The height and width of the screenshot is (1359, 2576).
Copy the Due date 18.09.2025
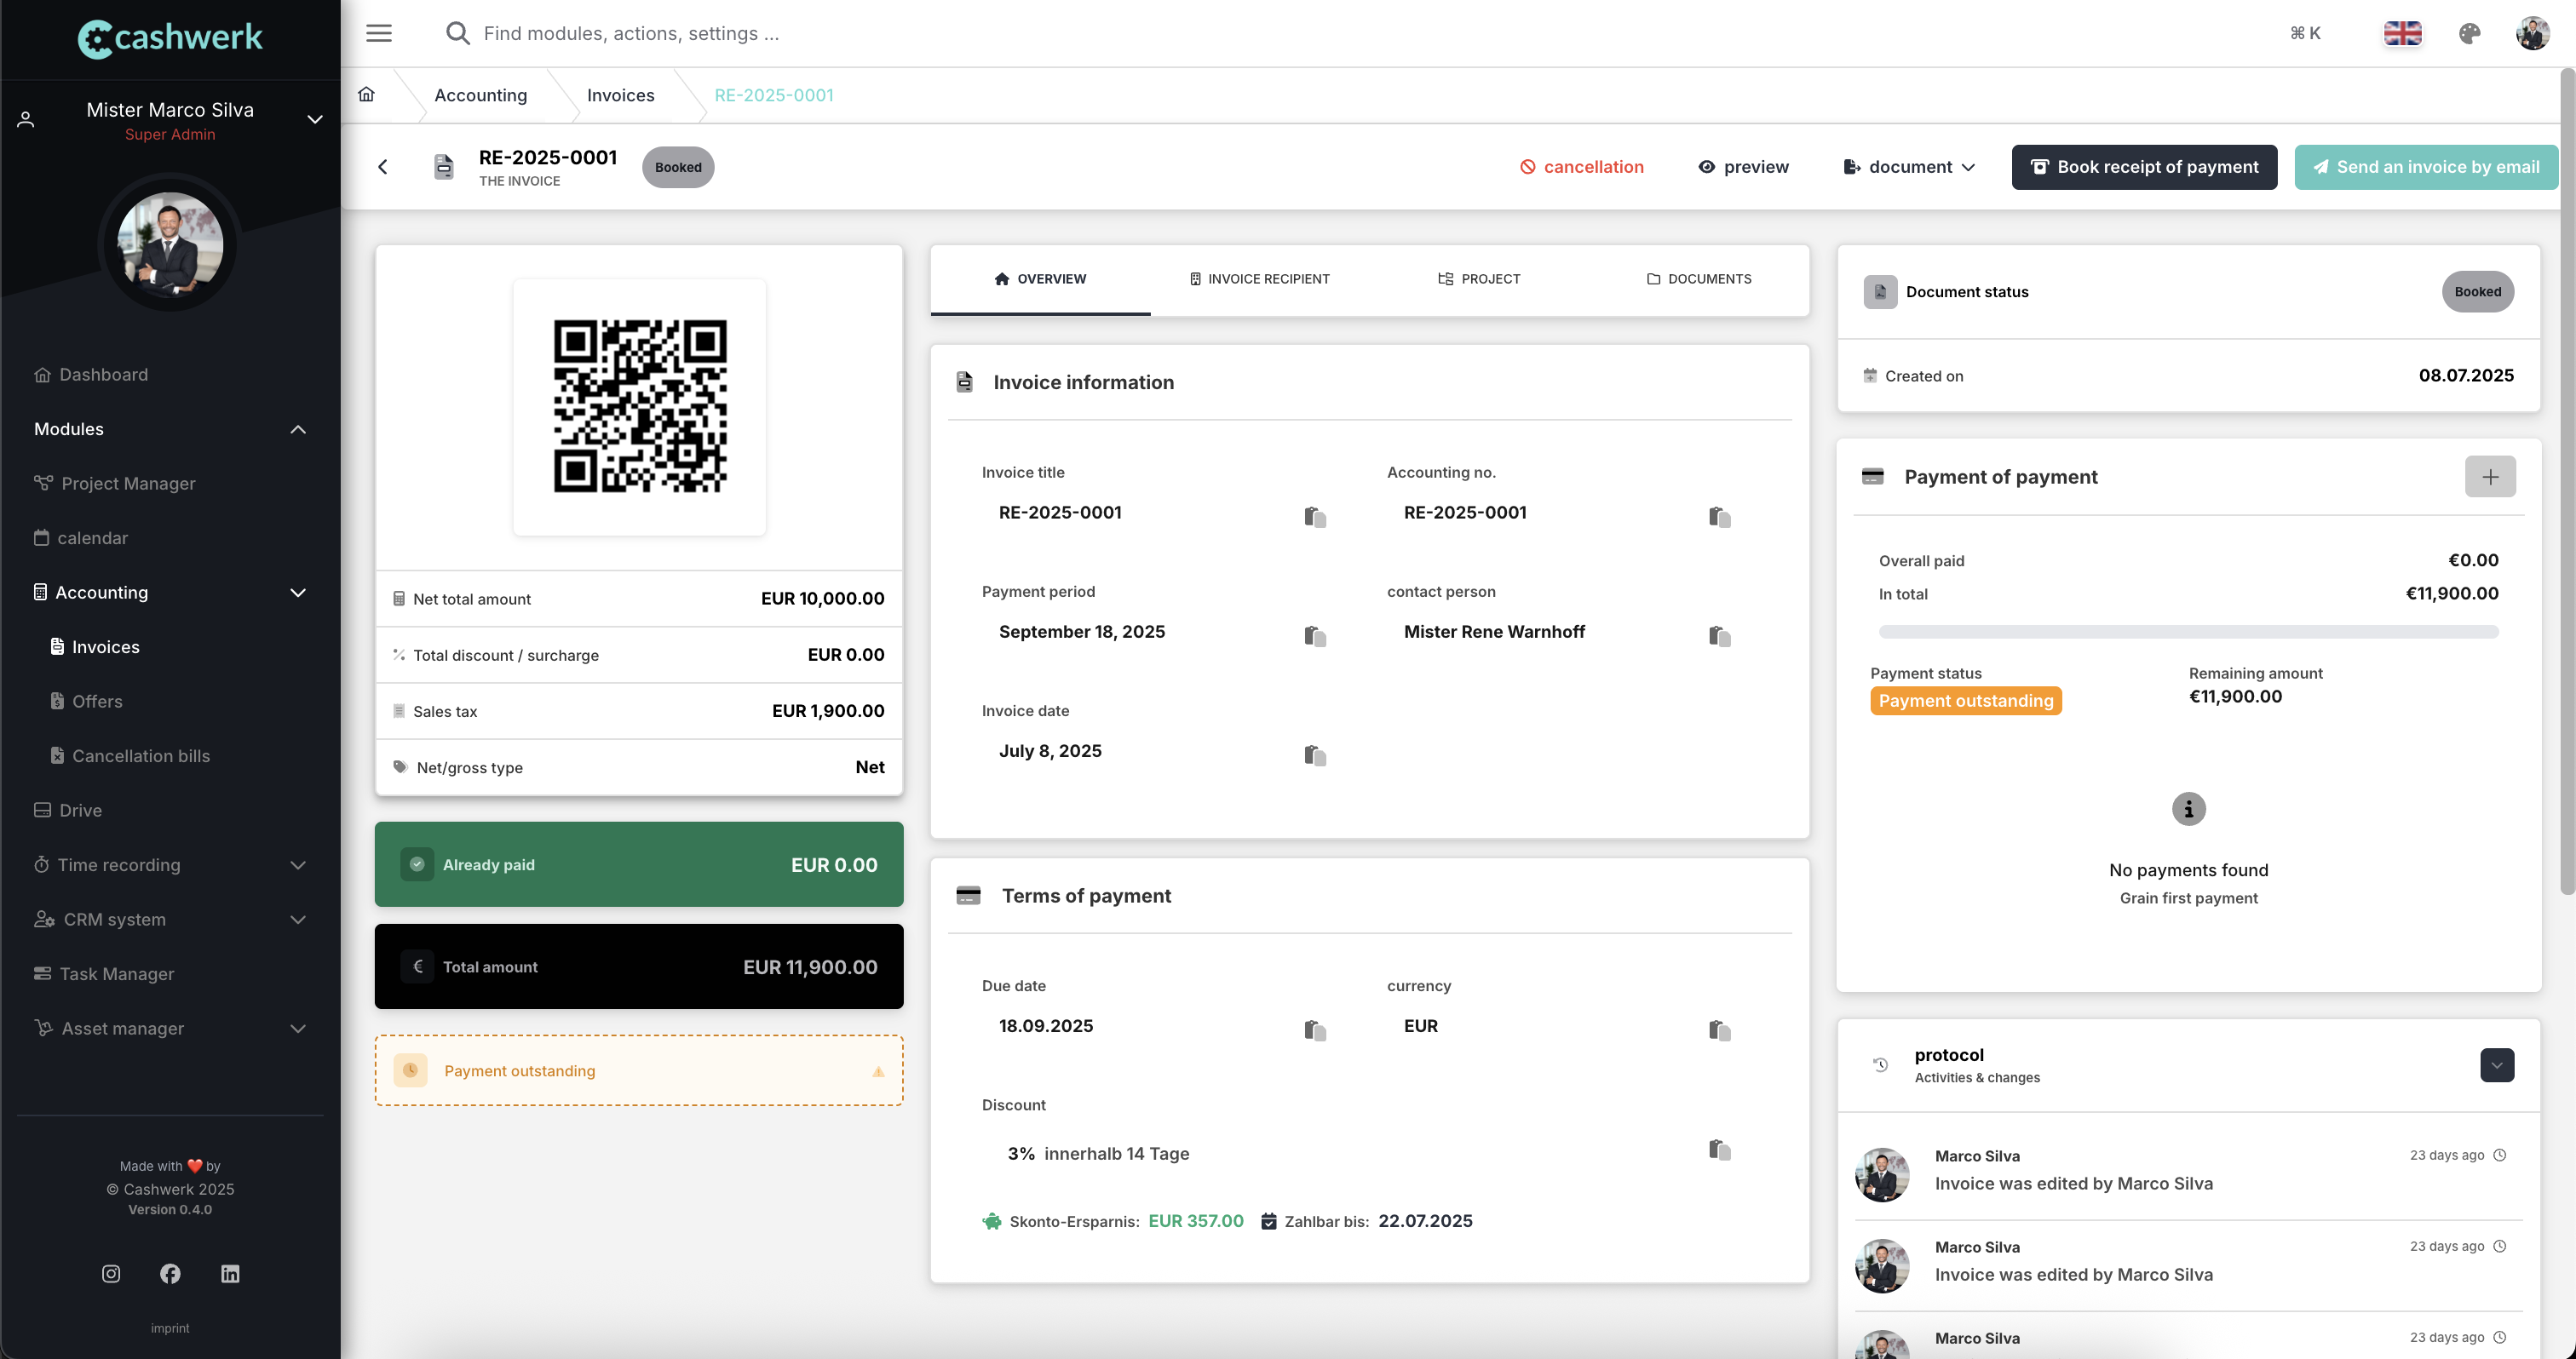1315,1029
